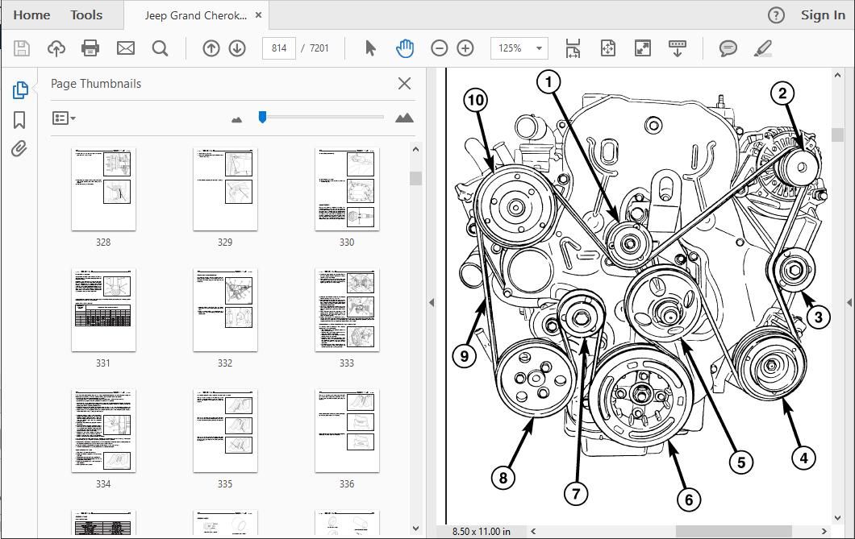Activate the Hand pan tool
855x539 pixels.
[405, 48]
